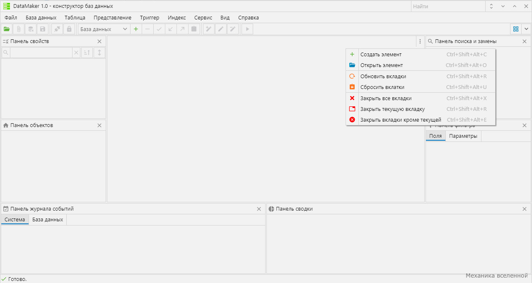Screen dimensions: 532x283
Task: Click the minus remove toolbar icon
Action: (x=148, y=29)
